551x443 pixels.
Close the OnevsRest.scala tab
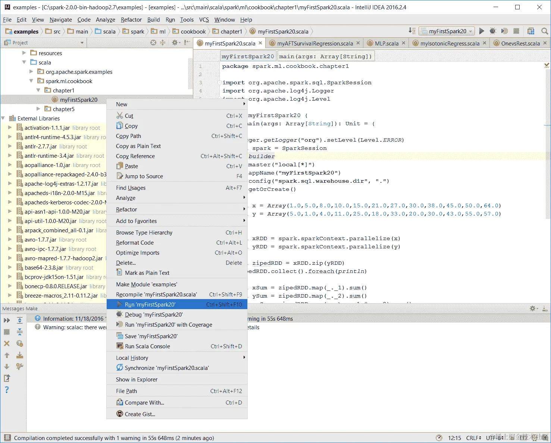(x=545, y=43)
